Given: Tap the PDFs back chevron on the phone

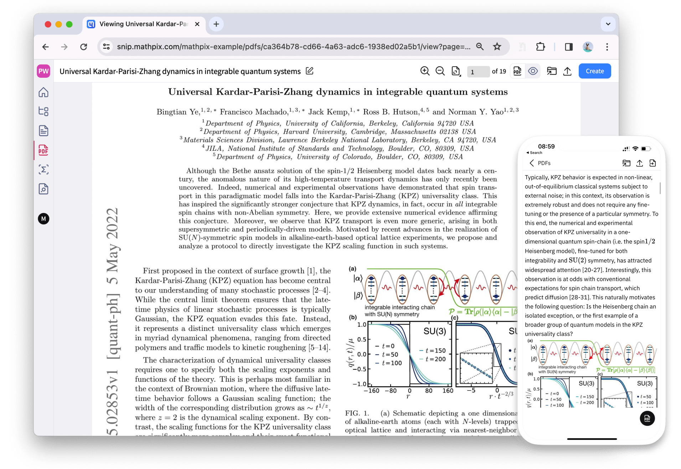Looking at the screenshot, I should [531, 163].
